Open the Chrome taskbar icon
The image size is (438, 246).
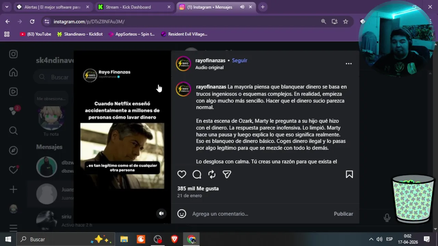(191, 239)
